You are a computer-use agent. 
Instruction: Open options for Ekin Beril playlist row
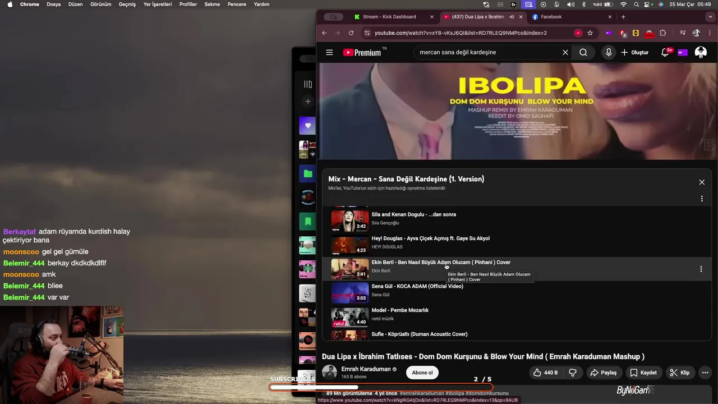(x=701, y=269)
